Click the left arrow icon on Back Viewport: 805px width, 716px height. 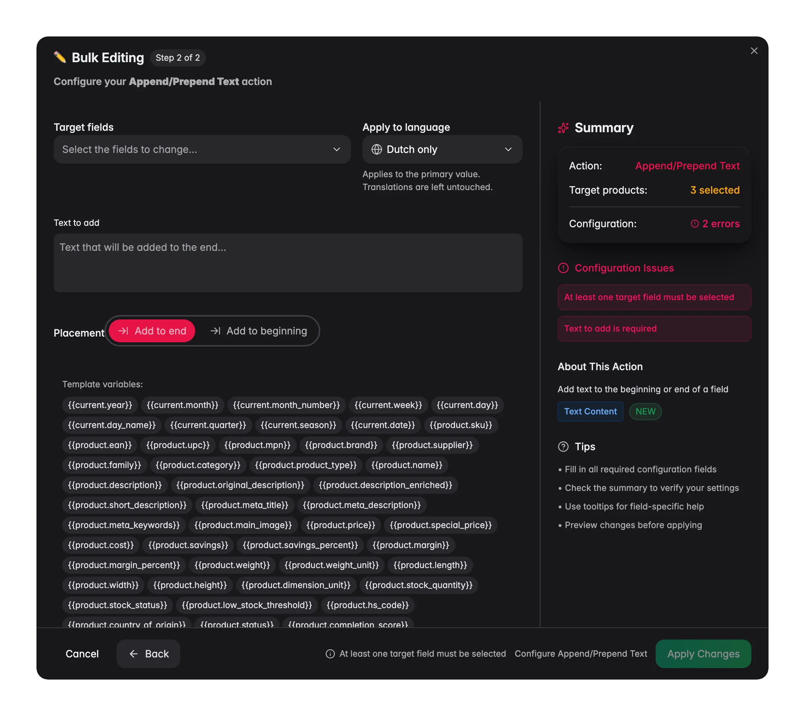tap(133, 654)
